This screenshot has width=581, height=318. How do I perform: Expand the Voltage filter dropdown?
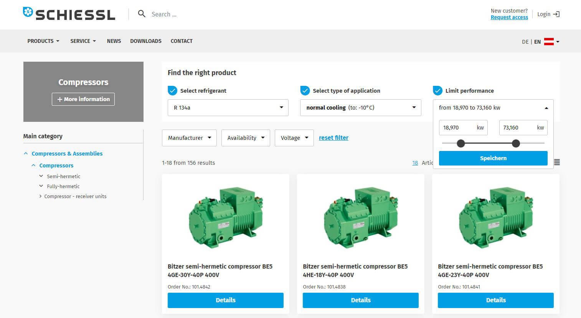click(x=294, y=138)
